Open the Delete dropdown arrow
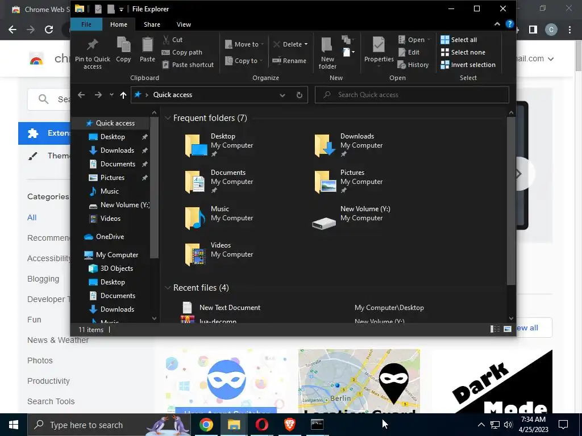The image size is (582, 436). [306, 44]
